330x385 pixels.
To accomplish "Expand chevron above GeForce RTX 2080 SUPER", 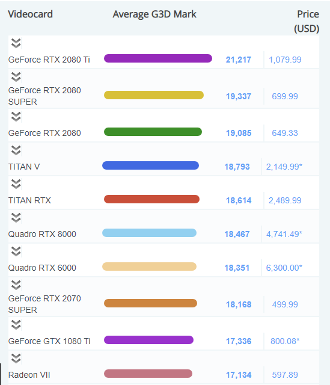I will coord(16,77).
